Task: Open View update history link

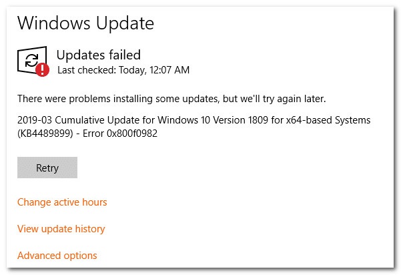Action: point(61,229)
